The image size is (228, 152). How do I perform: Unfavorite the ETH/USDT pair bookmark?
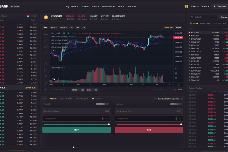(x=189, y=36)
